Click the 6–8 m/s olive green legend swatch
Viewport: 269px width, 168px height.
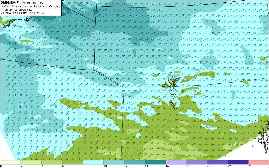72,162
